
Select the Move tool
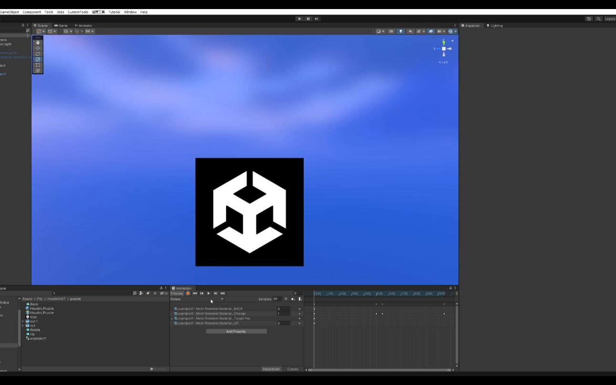pyautogui.click(x=37, y=48)
